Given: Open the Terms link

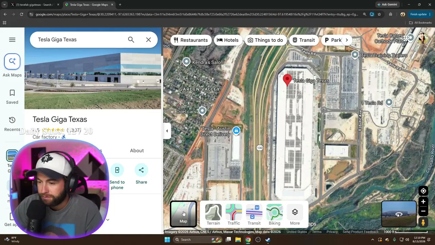Looking at the screenshot, I should click(317, 232).
